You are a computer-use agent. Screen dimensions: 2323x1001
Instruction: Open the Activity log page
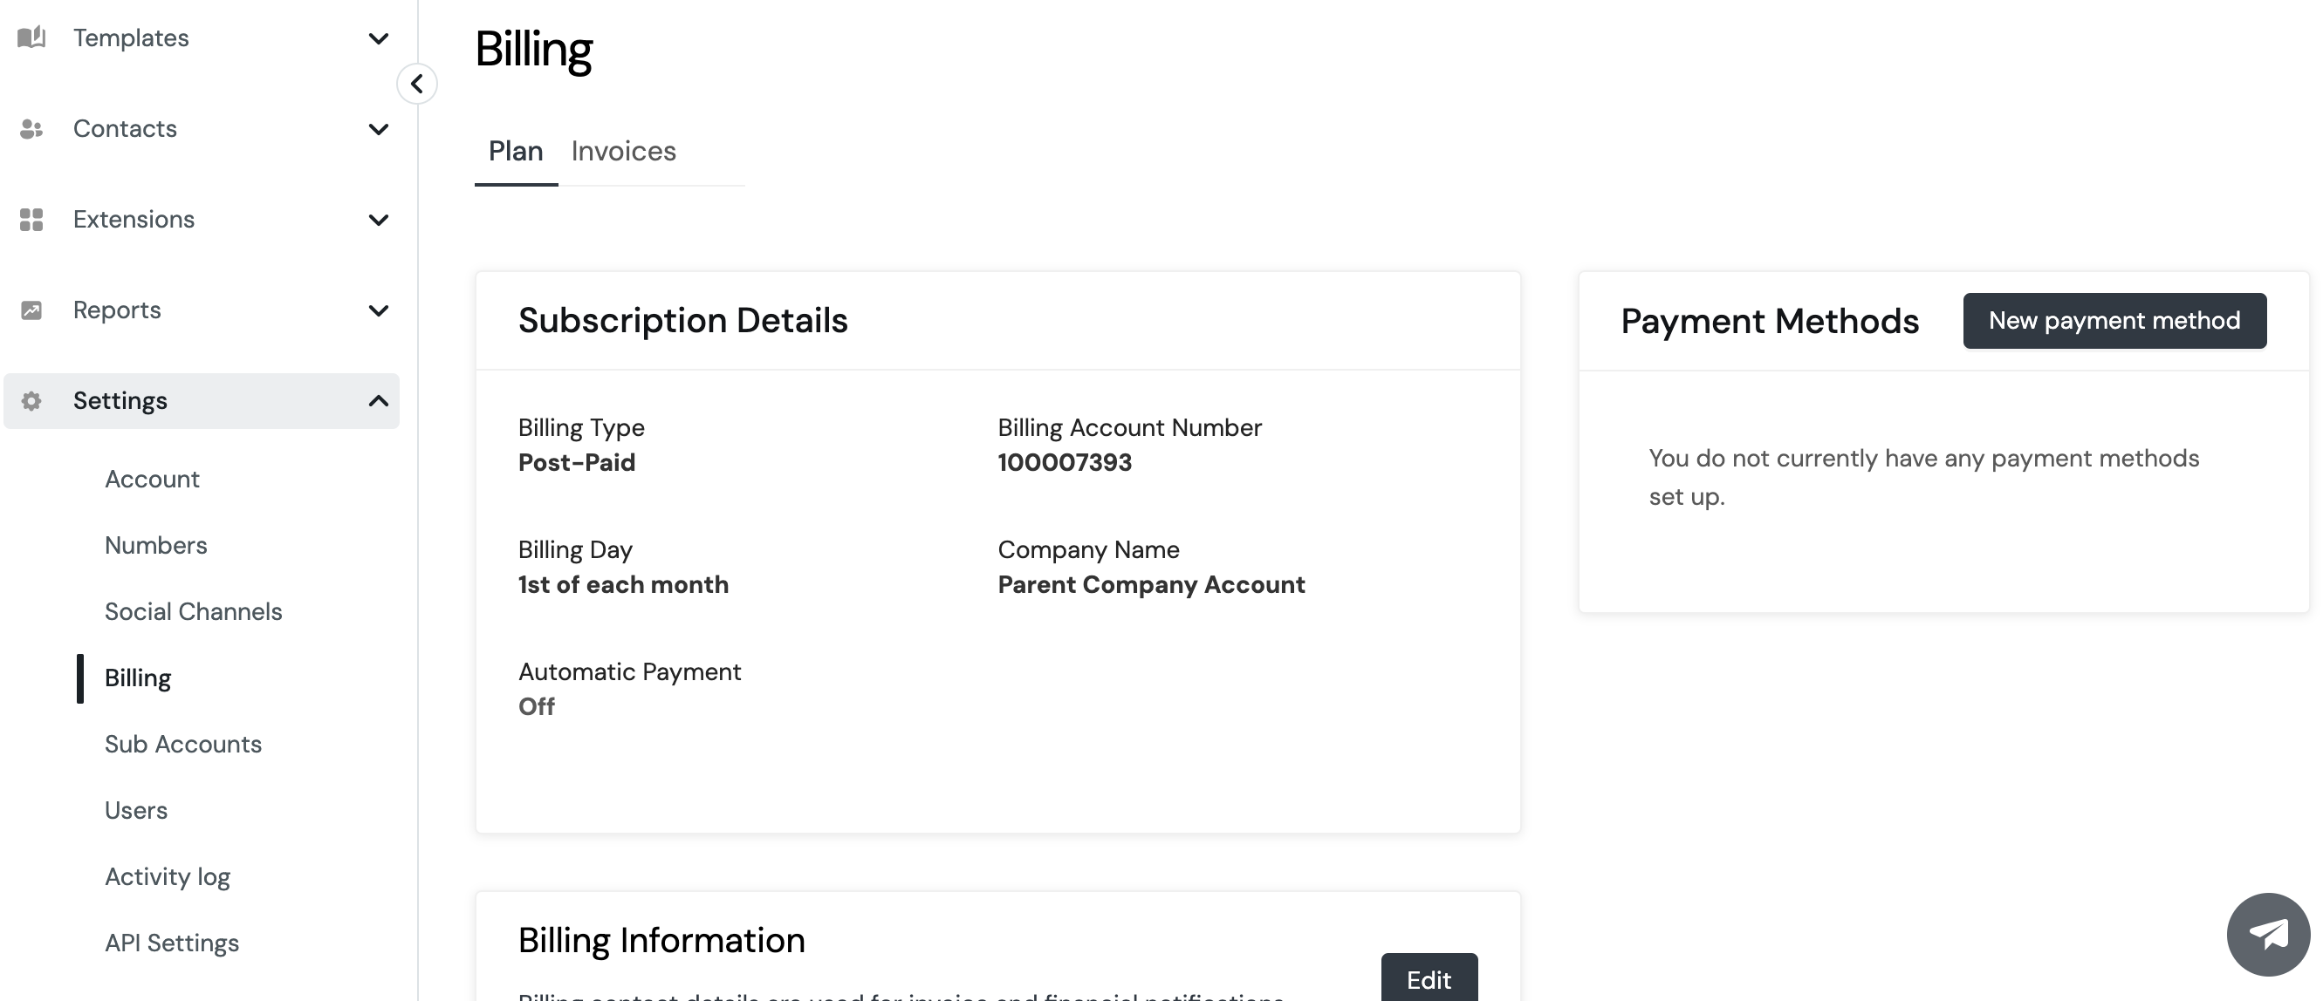point(168,876)
